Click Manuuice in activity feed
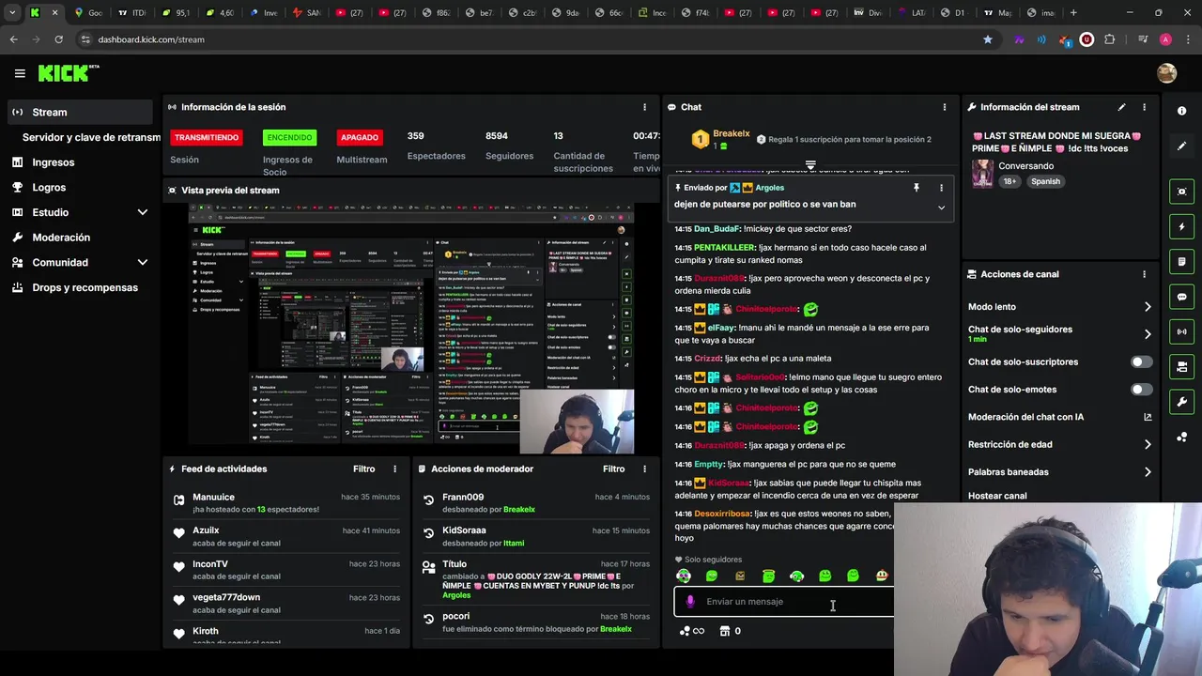 (x=213, y=497)
